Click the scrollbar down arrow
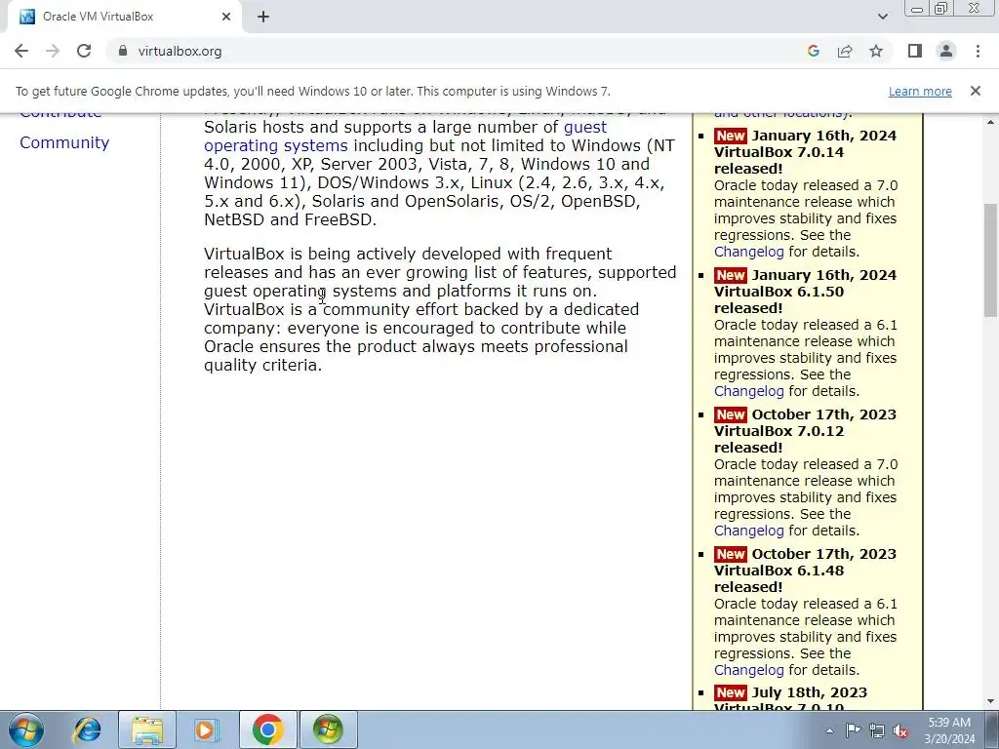This screenshot has height=749, width=999. 991,701
